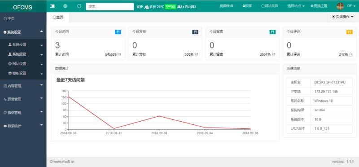Click 锁屏 lock screen button
The image size is (359, 167).
tap(247, 6)
